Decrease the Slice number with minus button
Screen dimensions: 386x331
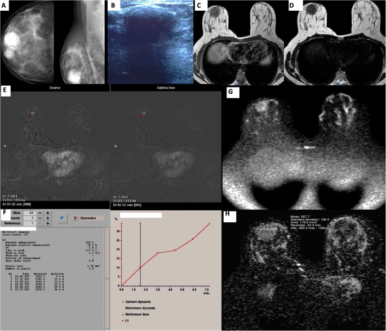[x=40, y=213]
